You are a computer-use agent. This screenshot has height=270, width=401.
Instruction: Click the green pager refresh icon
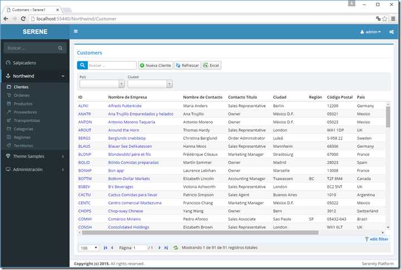click(x=175, y=248)
